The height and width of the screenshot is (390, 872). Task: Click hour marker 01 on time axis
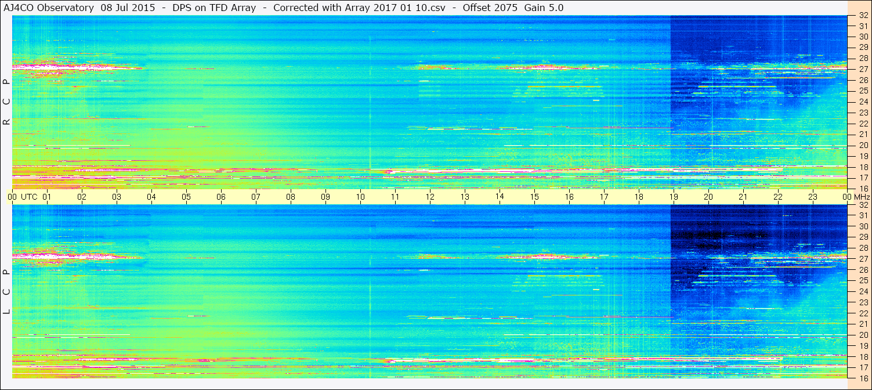(47, 197)
